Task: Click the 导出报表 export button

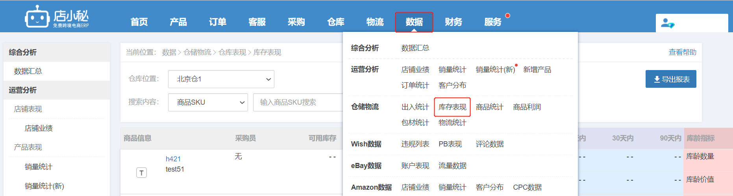Action: pyautogui.click(x=671, y=79)
